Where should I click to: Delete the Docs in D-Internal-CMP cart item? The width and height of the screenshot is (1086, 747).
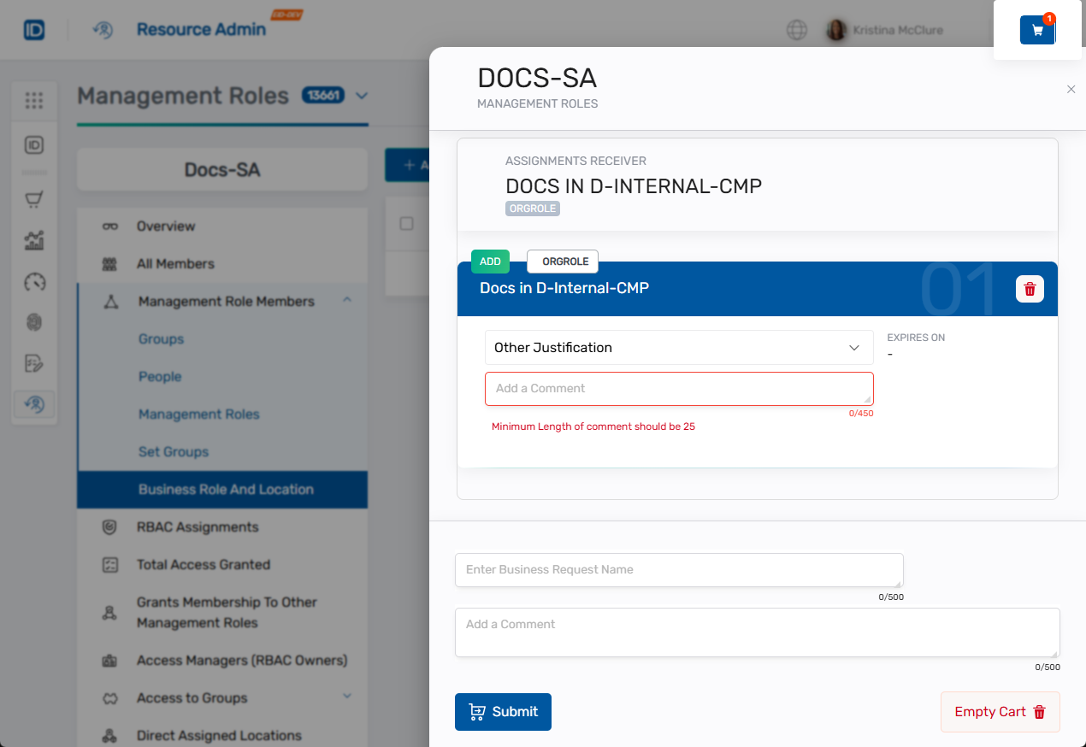[1030, 289]
